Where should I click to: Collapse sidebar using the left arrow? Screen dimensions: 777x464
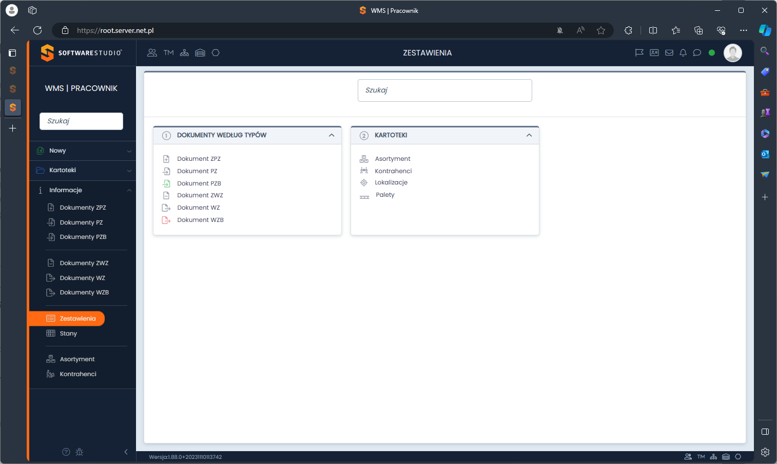tap(126, 452)
